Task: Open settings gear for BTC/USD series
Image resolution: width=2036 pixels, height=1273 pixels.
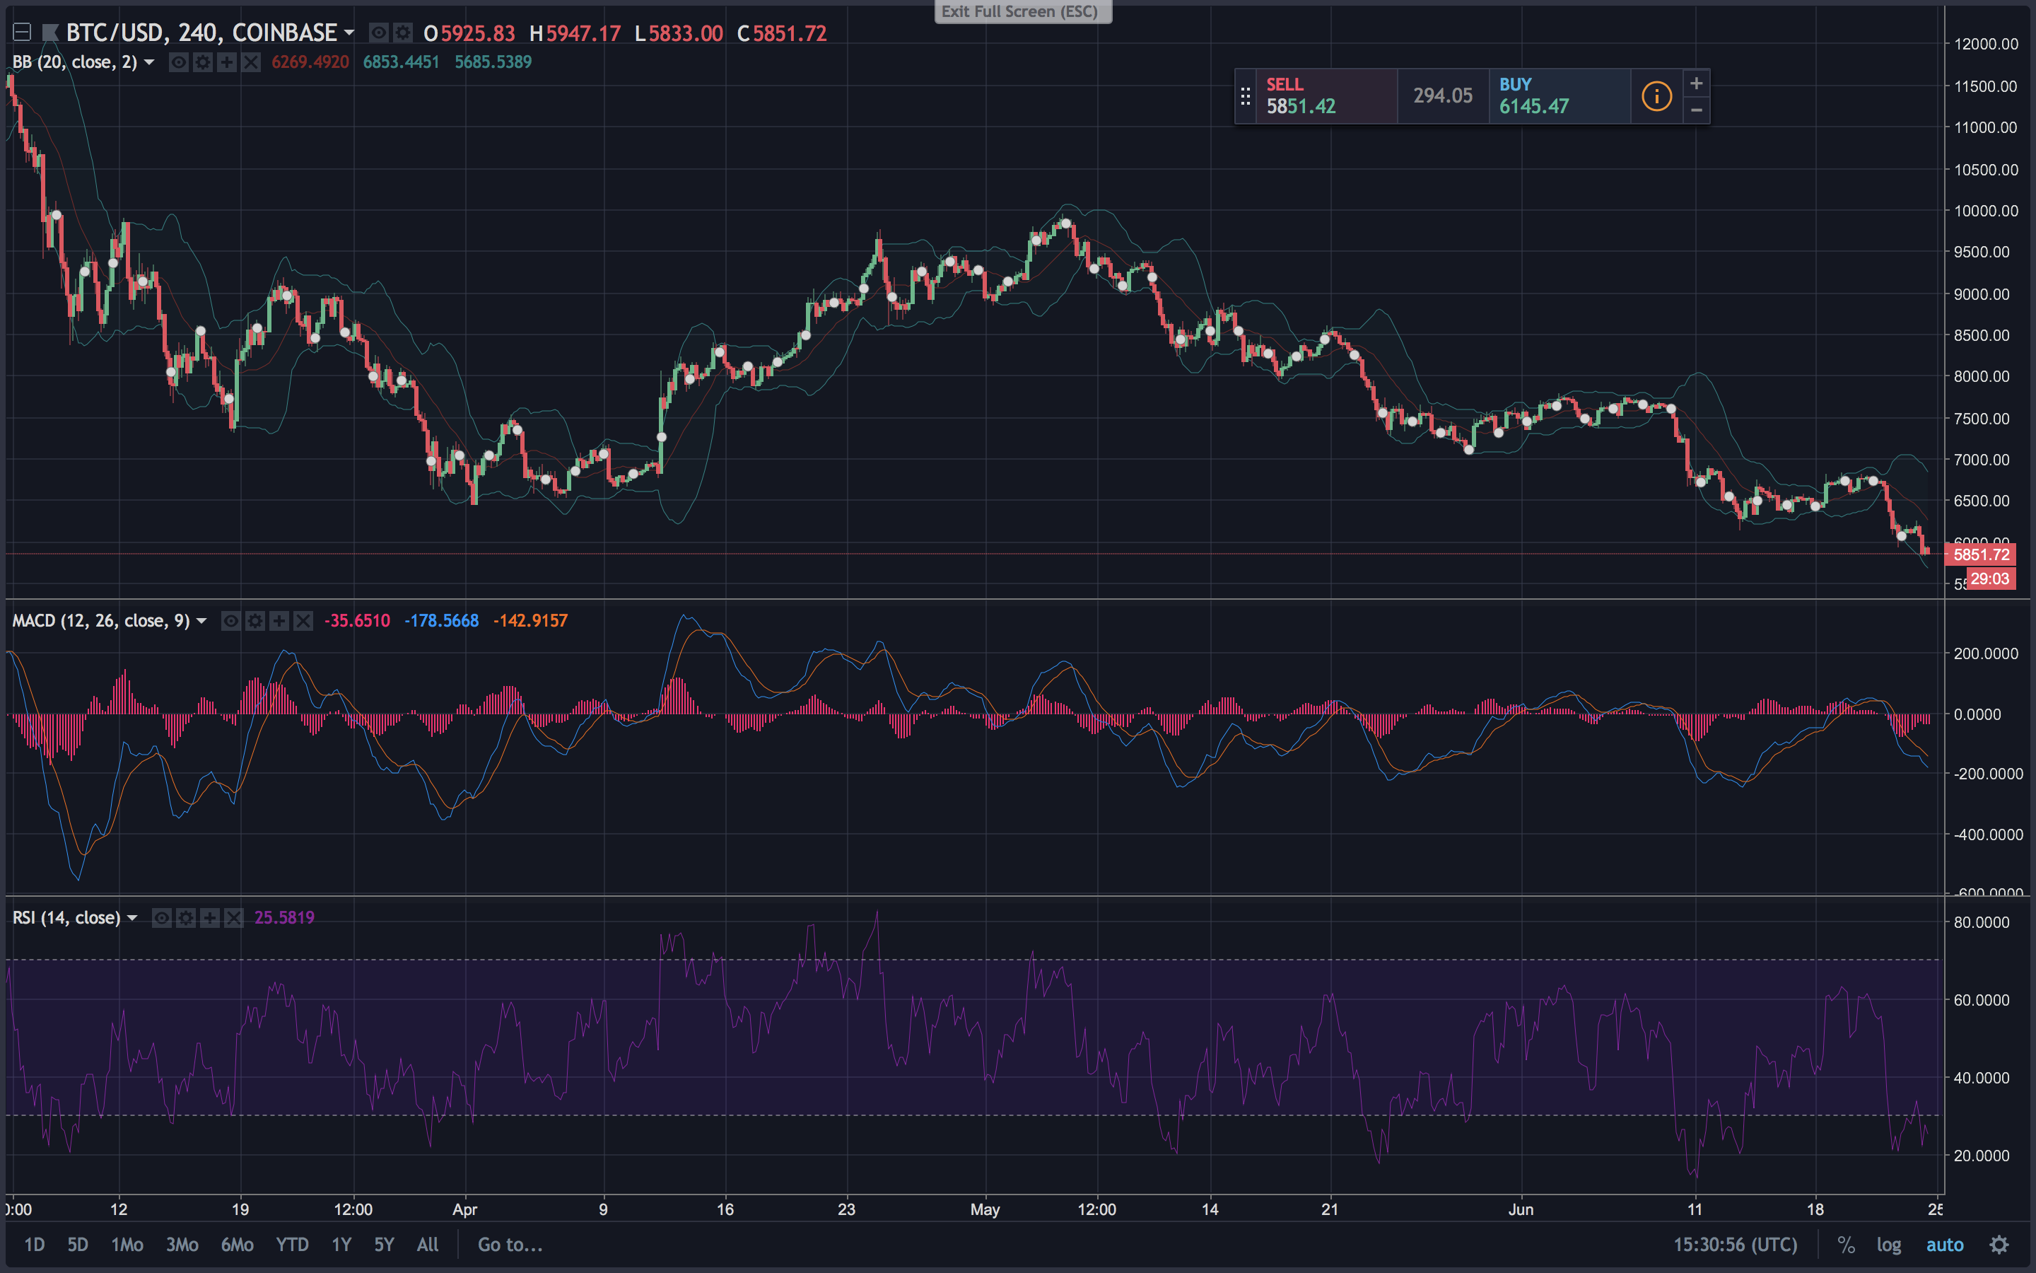Action: [x=403, y=33]
